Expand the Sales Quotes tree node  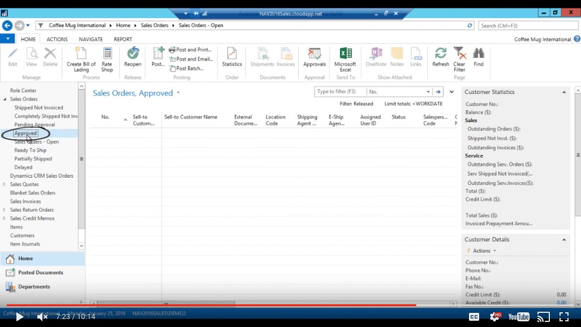point(5,184)
